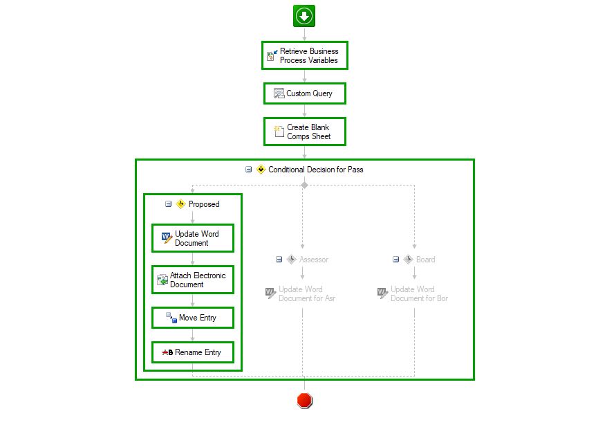
Task: Collapse the Proposed branch
Action: (x=168, y=204)
